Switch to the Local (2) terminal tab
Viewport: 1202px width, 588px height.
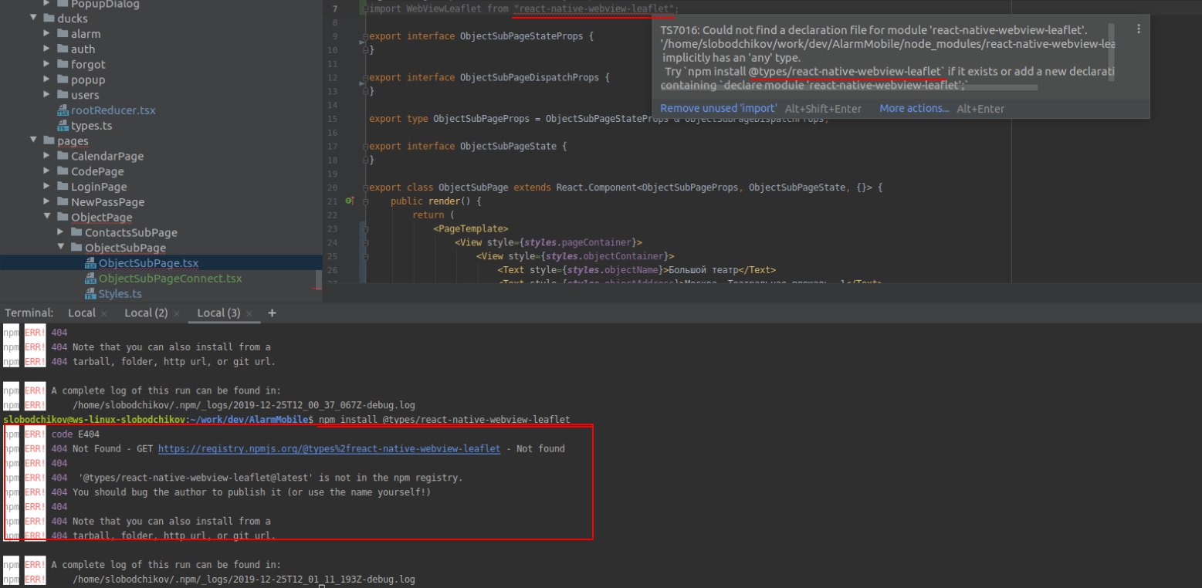pyautogui.click(x=146, y=313)
